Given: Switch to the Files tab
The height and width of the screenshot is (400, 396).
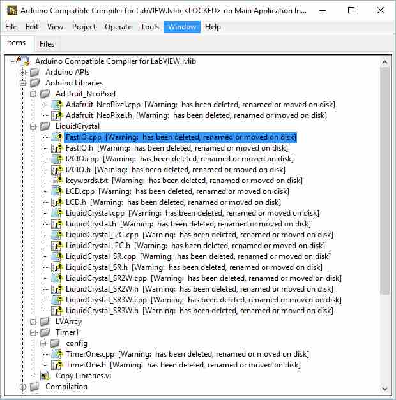Looking at the screenshot, I should (47, 44).
